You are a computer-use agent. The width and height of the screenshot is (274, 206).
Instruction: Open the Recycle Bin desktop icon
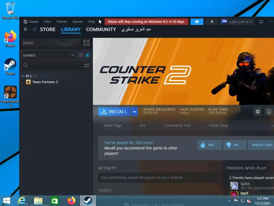point(10,10)
